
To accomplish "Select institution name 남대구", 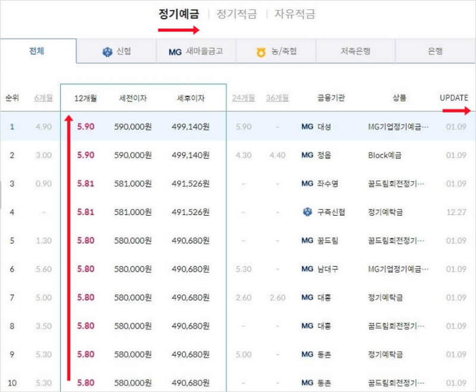I will pos(328,269).
